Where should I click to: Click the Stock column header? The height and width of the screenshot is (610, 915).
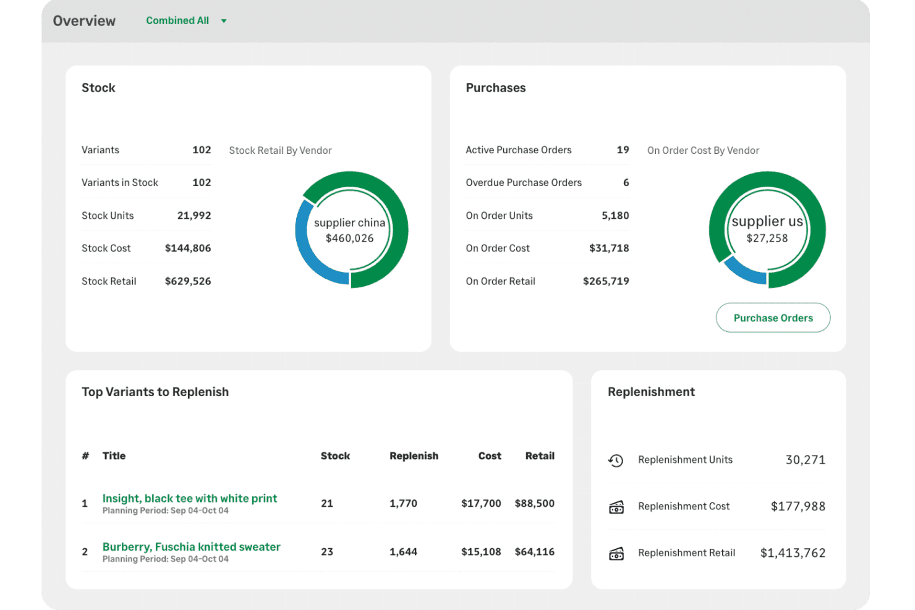point(335,456)
